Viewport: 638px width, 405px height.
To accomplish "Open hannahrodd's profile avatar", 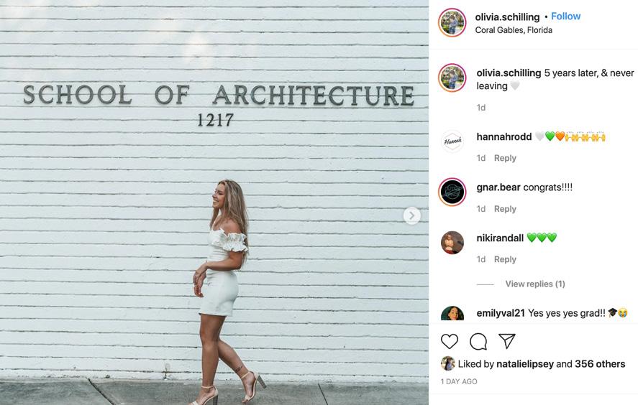I will [x=452, y=141].
